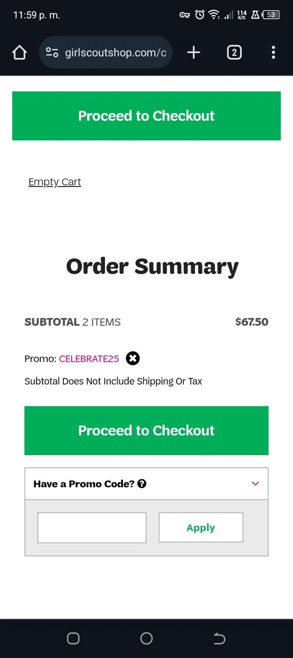Tap the Android recent apps button

[x=73, y=638]
